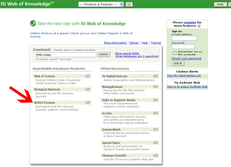The width and height of the screenshot is (231, 167).
Task: Click the E-mail Address input field
Action: coord(184,38)
